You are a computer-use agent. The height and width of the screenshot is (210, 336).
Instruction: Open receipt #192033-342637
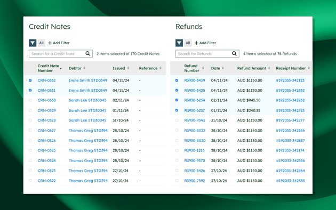coord(290,140)
